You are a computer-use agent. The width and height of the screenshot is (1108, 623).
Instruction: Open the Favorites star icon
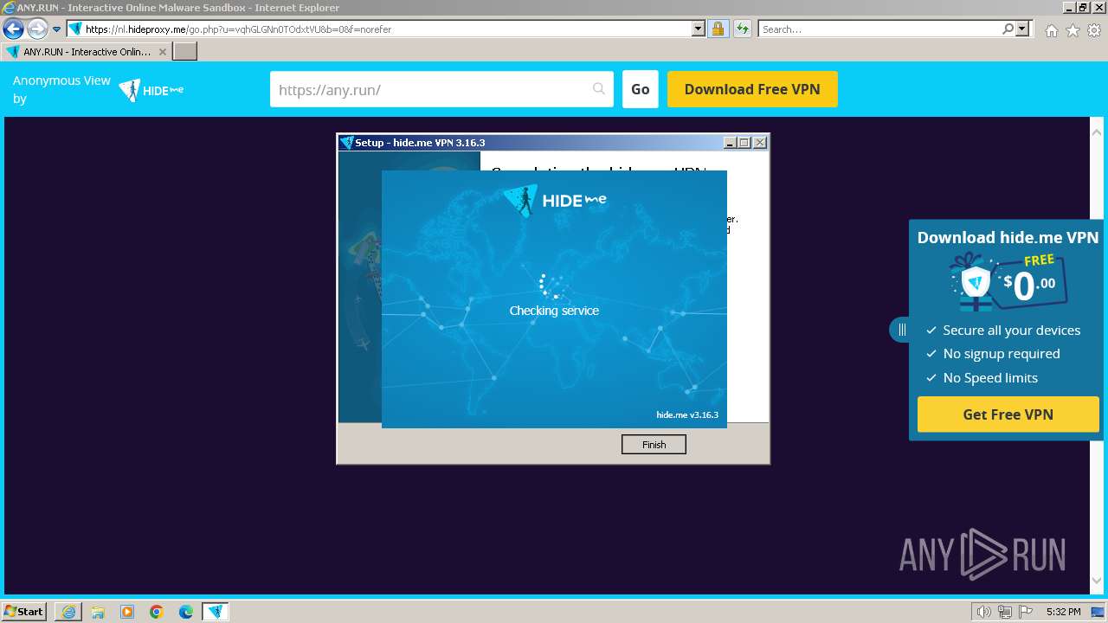pos(1073,30)
